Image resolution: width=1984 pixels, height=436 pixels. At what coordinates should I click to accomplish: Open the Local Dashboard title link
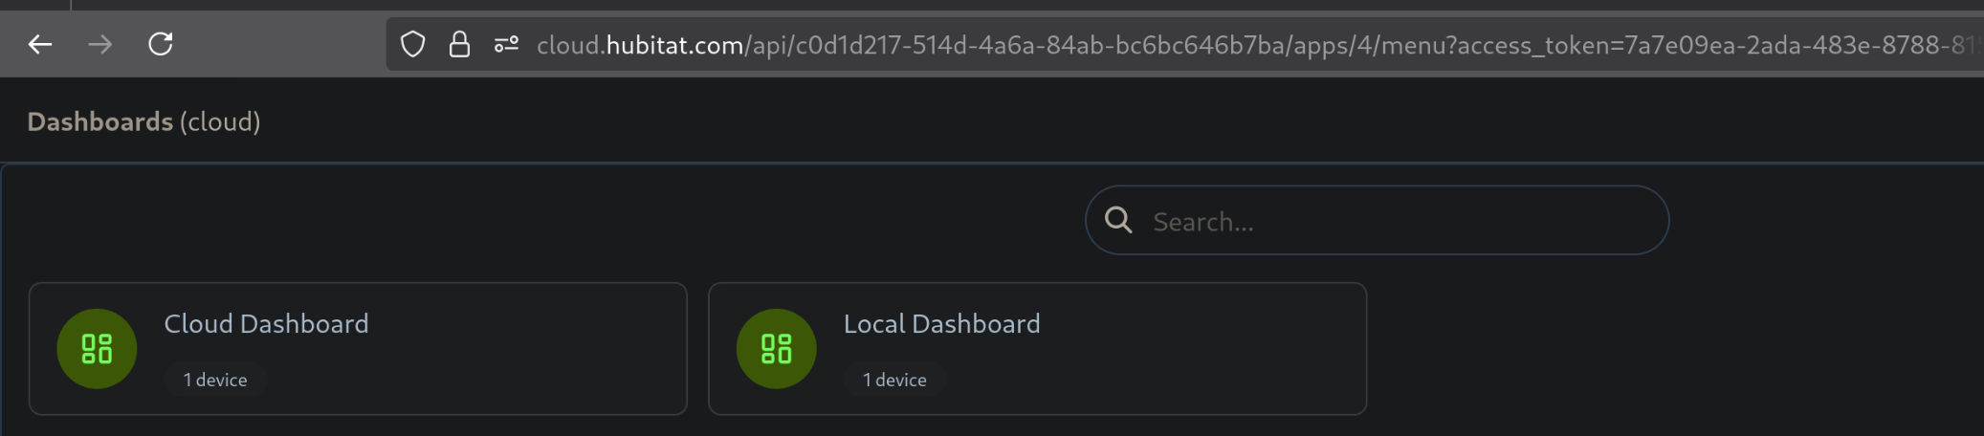pos(941,324)
